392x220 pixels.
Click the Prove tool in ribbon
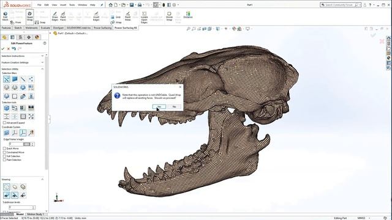click(16, 22)
